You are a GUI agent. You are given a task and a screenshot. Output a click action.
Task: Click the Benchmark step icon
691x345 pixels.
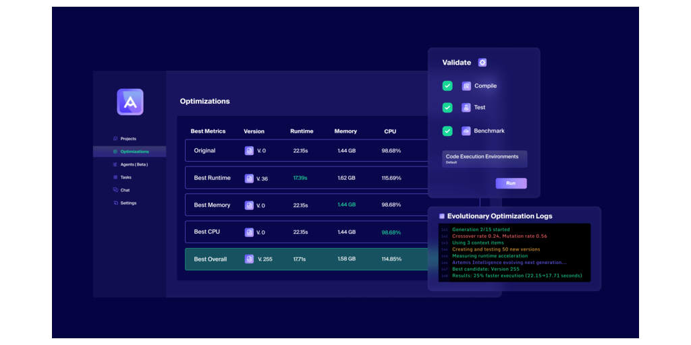pyautogui.click(x=466, y=131)
